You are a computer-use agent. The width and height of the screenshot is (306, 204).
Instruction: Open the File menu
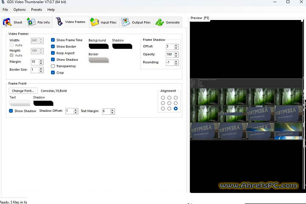5,10
